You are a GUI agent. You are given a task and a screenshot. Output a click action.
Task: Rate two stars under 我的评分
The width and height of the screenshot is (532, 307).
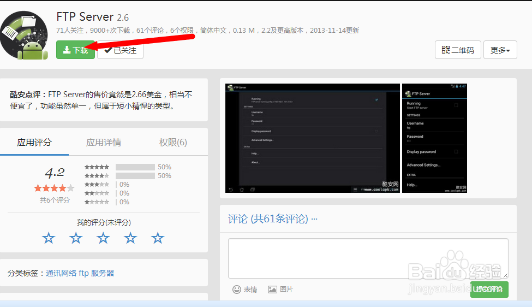point(76,238)
